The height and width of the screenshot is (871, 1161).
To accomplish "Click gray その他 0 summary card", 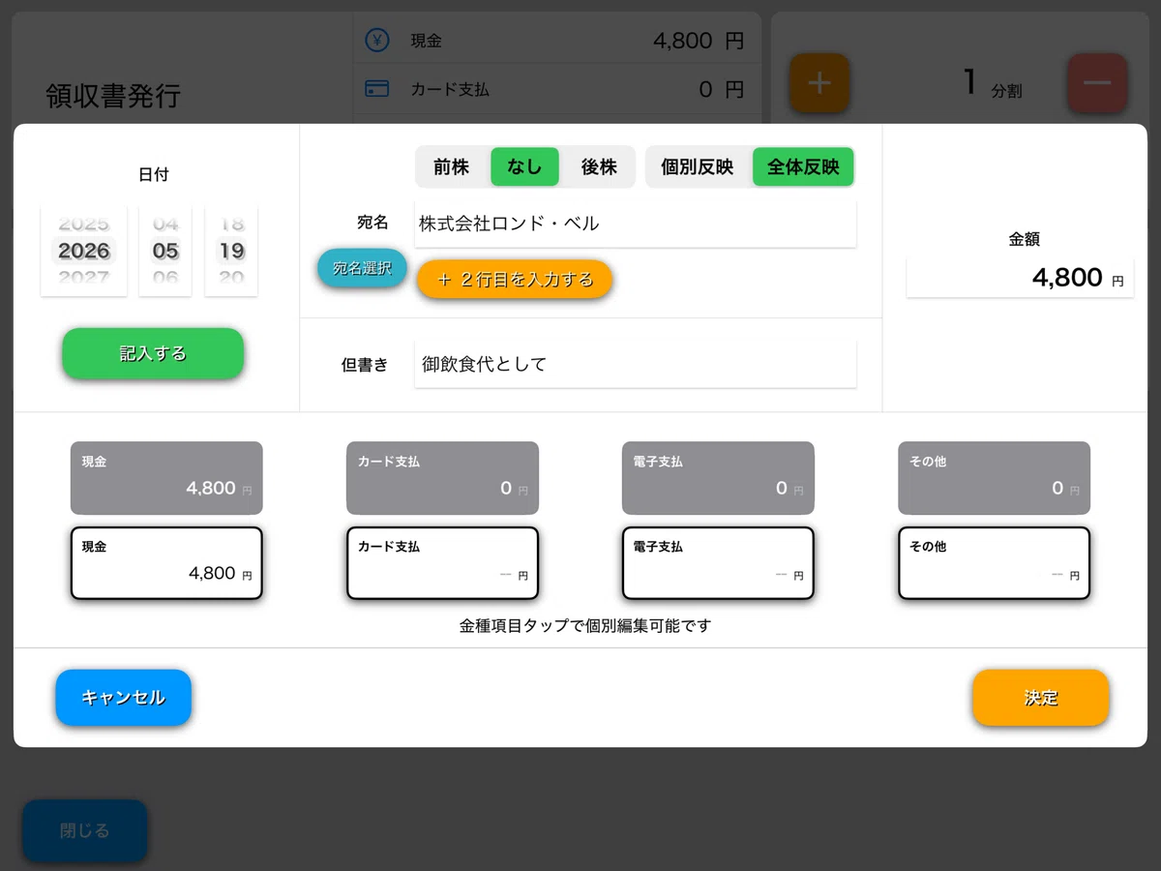I will pos(994,478).
